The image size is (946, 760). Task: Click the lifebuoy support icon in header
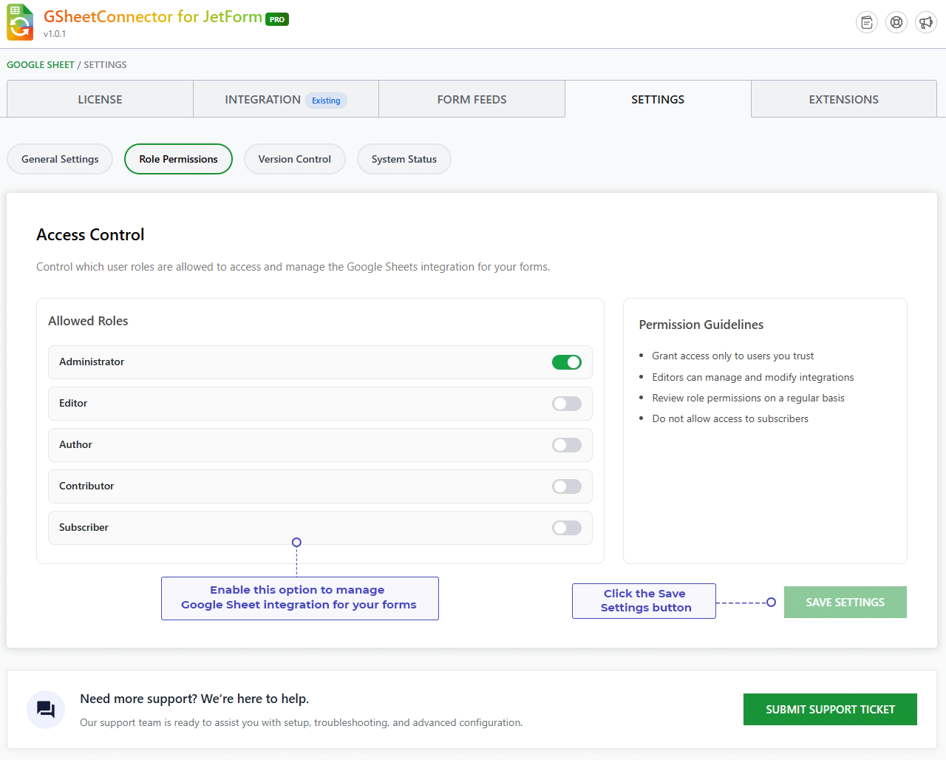coord(896,22)
